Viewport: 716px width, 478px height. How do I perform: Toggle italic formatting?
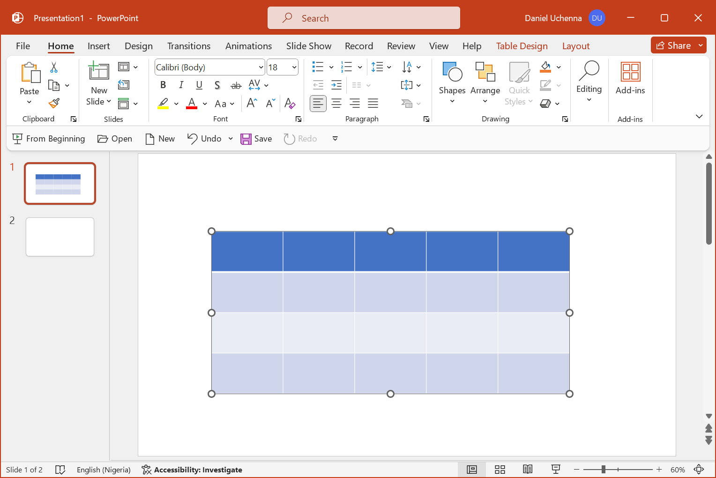point(181,85)
